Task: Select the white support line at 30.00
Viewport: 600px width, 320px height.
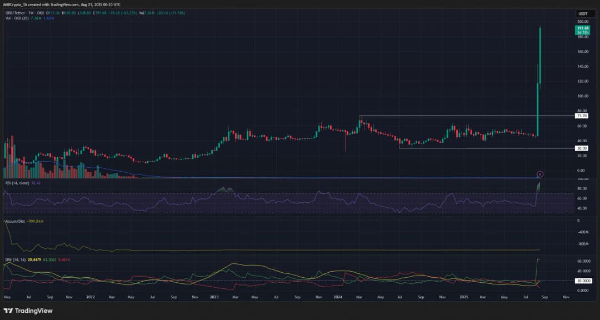Action: (467, 148)
